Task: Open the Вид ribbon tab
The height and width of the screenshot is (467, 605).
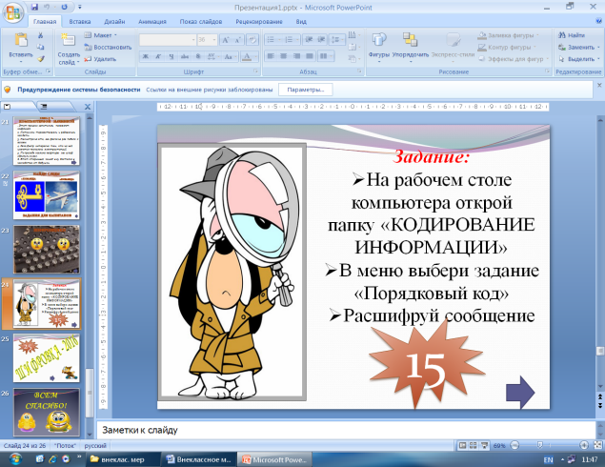Action: pyautogui.click(x=301, y=22)
